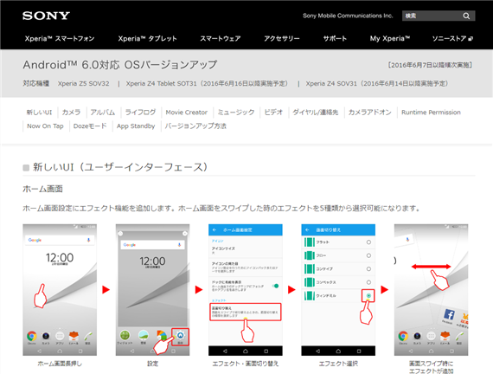The width and height of the screenshot is (493, 374).
Task: Open the ソニーストア external link
Action: [452, 38]
